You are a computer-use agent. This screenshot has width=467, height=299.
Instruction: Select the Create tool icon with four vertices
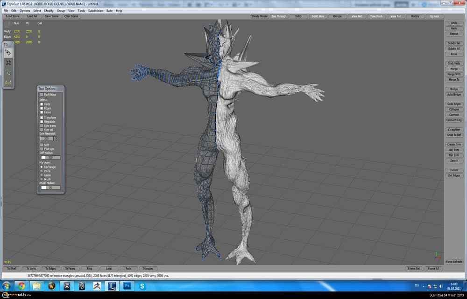point(8,63)
